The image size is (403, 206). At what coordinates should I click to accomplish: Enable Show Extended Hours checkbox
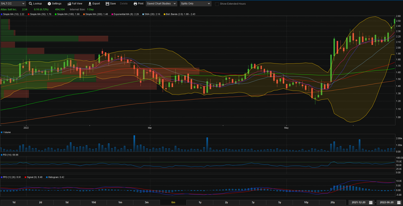tap(217, 4)
